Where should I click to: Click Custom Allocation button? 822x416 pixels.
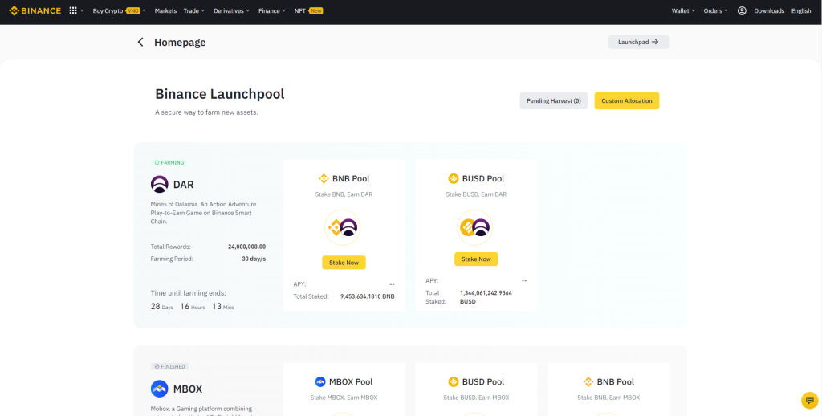point(626,100)
